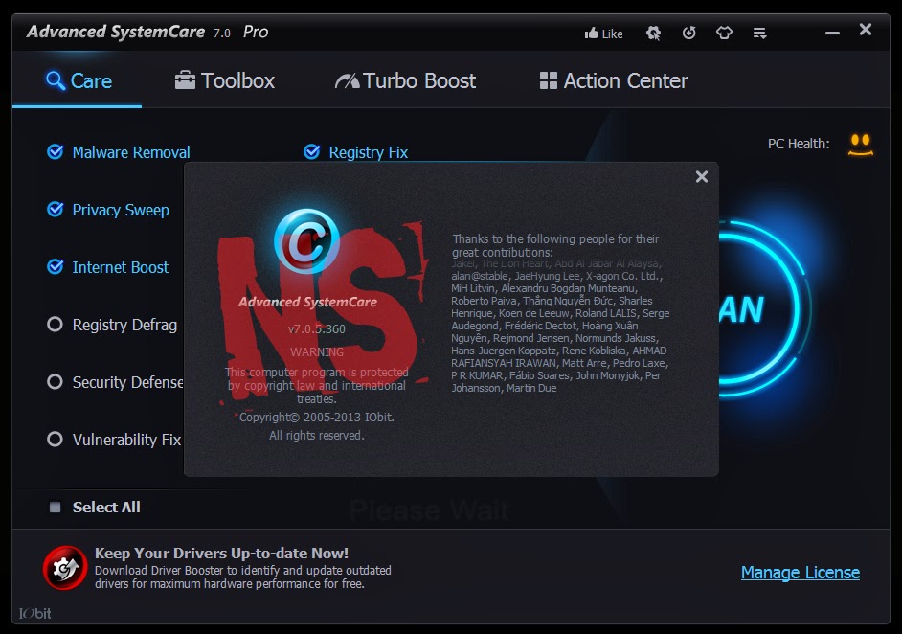Image resolution: width=902 pixels, height=634 pixels.
Task: Click the version text v7.0.5.360
Action: pos(316,329)
